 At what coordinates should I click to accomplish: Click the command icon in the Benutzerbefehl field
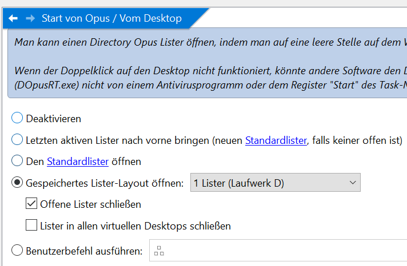[x=159, y=251]
